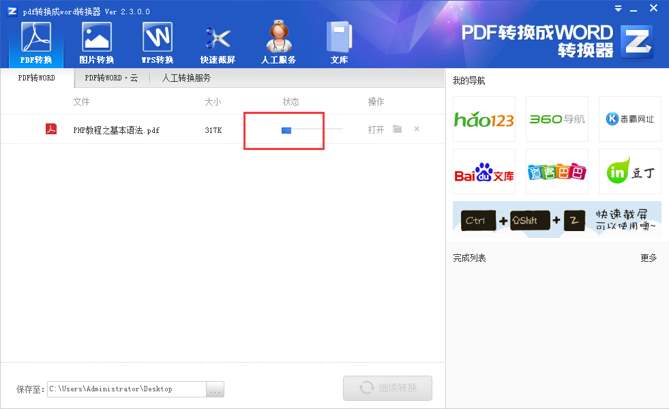Launch the 快速截屏 scissors tool

point(218,43)
